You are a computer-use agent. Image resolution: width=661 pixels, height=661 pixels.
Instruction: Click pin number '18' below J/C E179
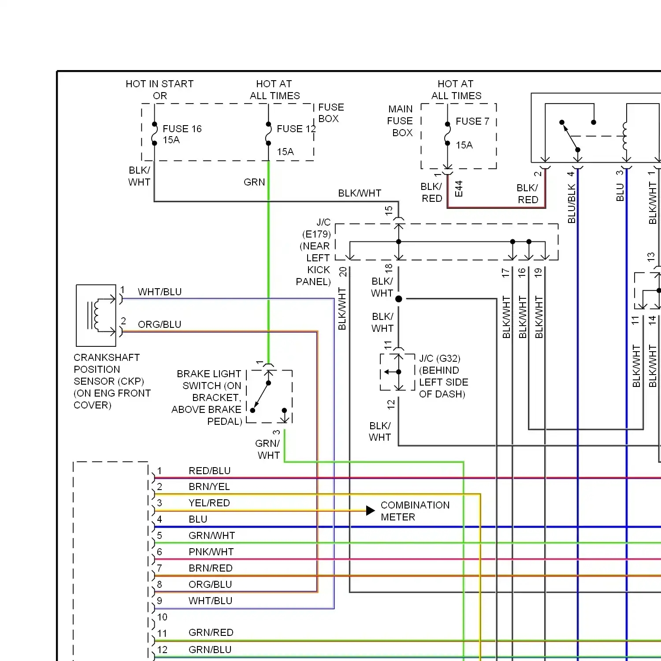pos(389,267)
